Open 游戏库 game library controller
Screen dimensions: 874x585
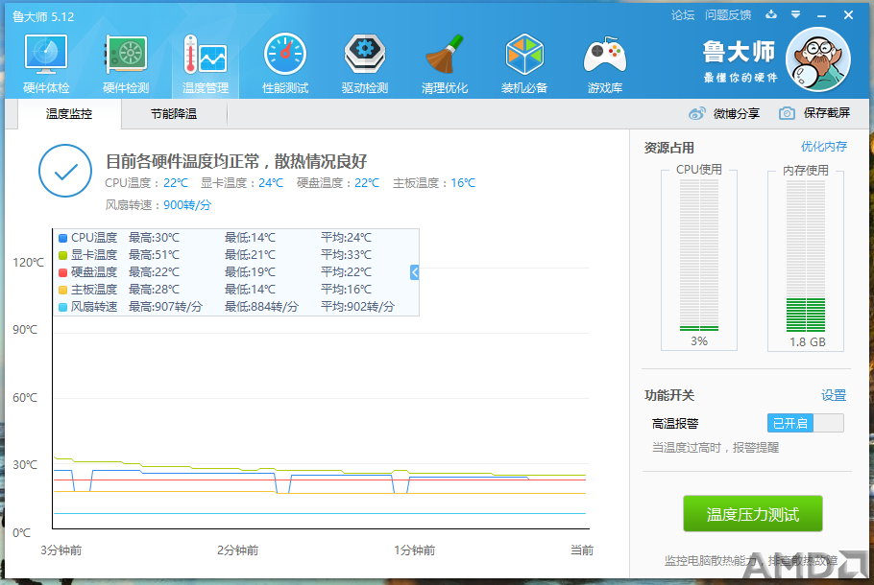point(605,63)
